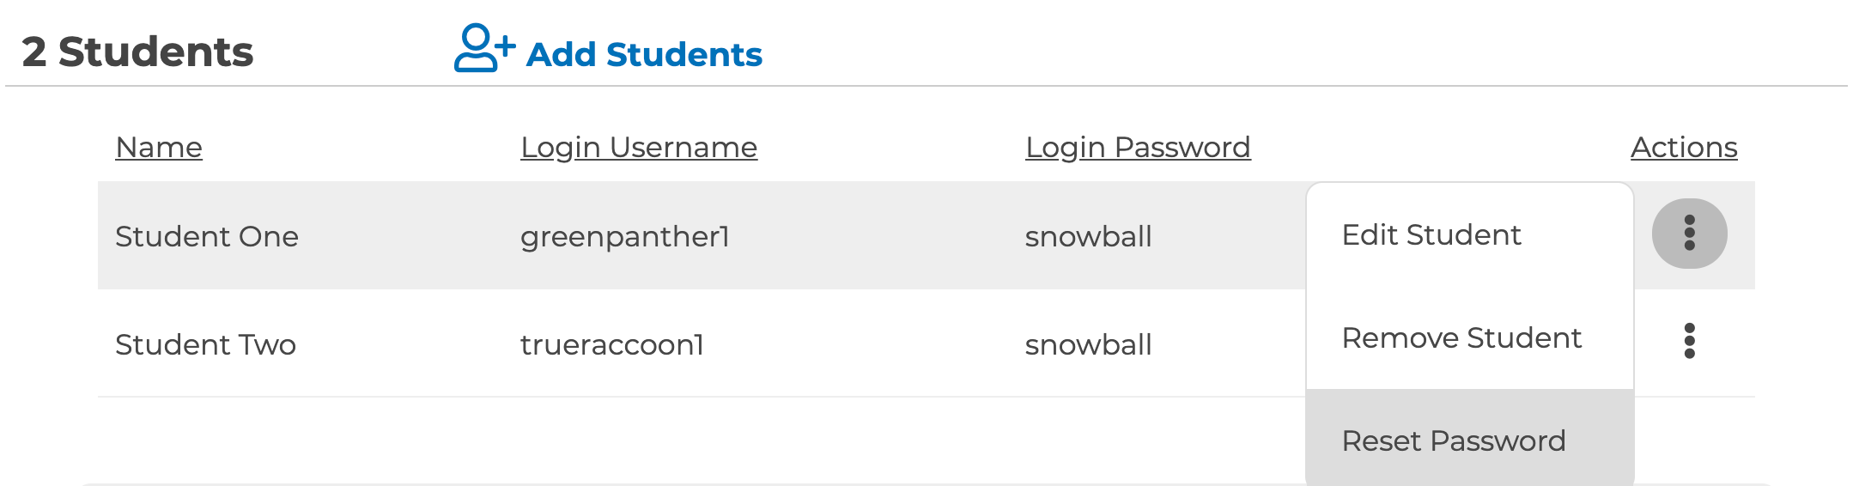Pick Reset Password from the actions menu

click(x=1453, y=441)
